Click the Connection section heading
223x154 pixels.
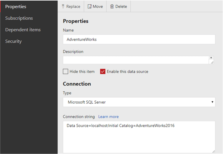click(x=77, y=84)
